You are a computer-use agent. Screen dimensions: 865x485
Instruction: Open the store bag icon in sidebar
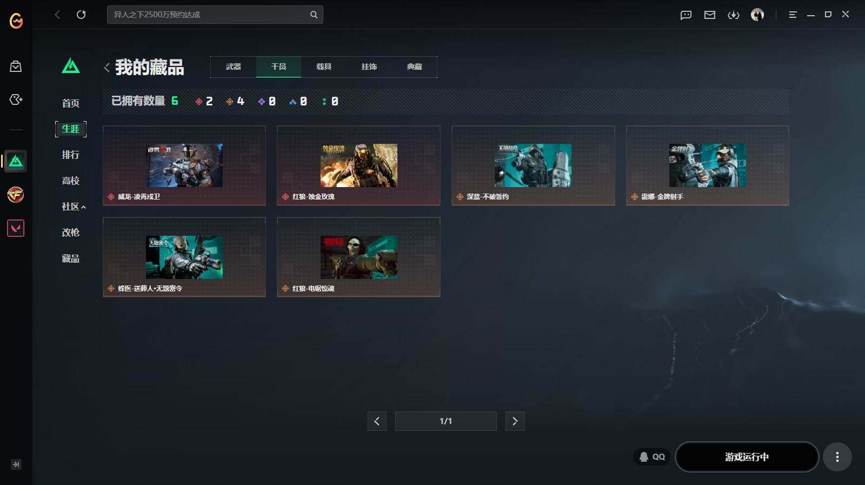pyautogui.click(x=16, y=67)
